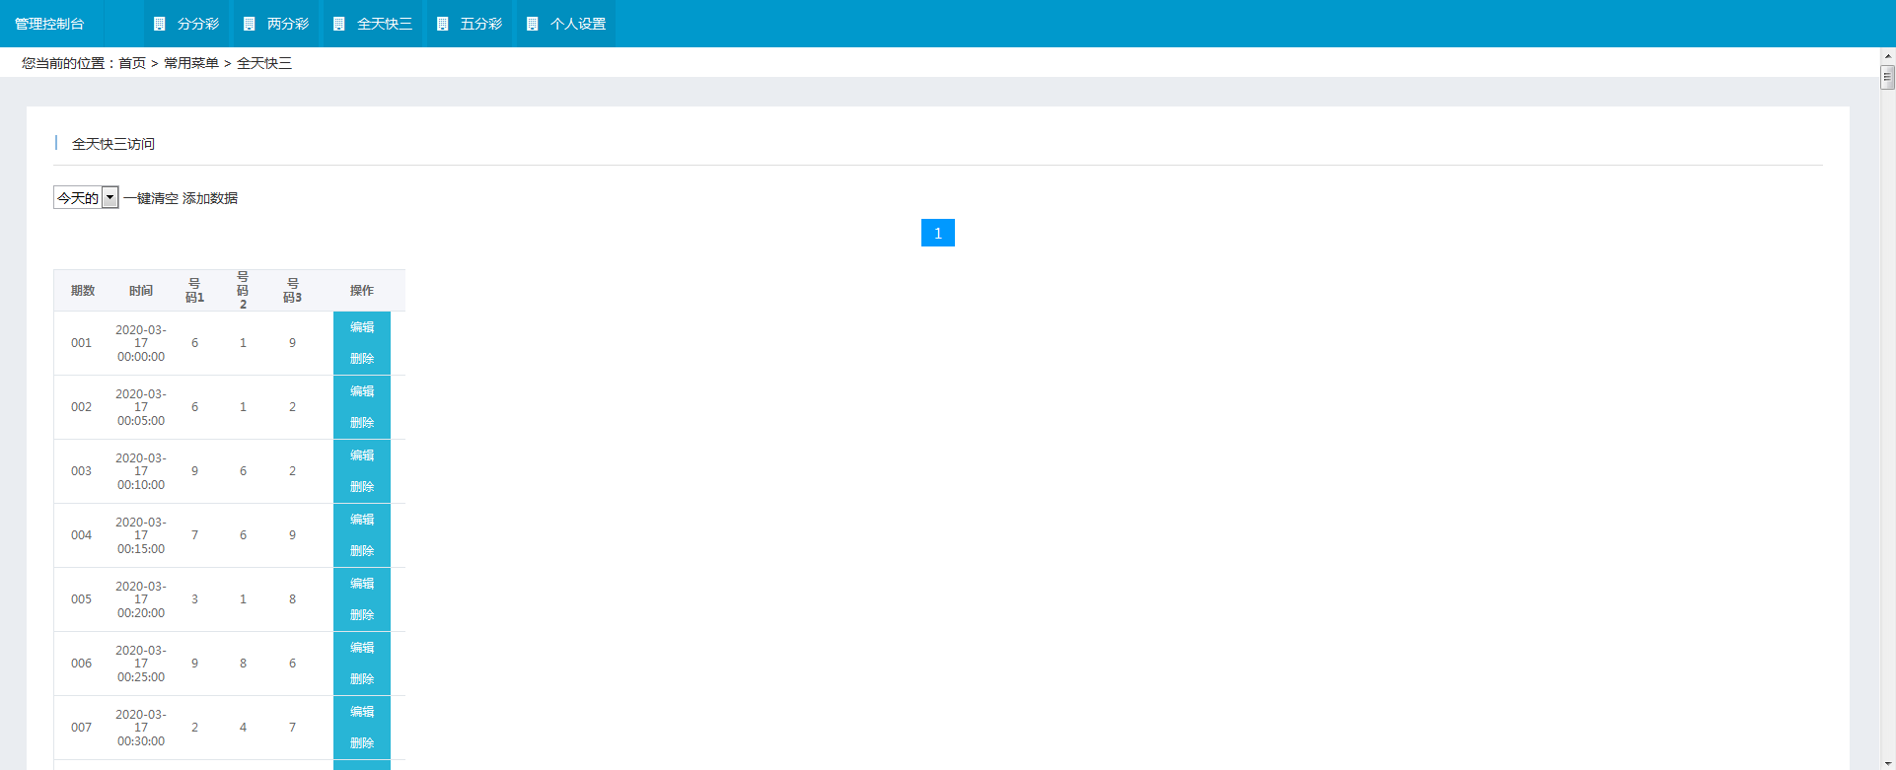Click 编辑 for period 006
This screenshot has width=1896, height=770.
(362, 648)
